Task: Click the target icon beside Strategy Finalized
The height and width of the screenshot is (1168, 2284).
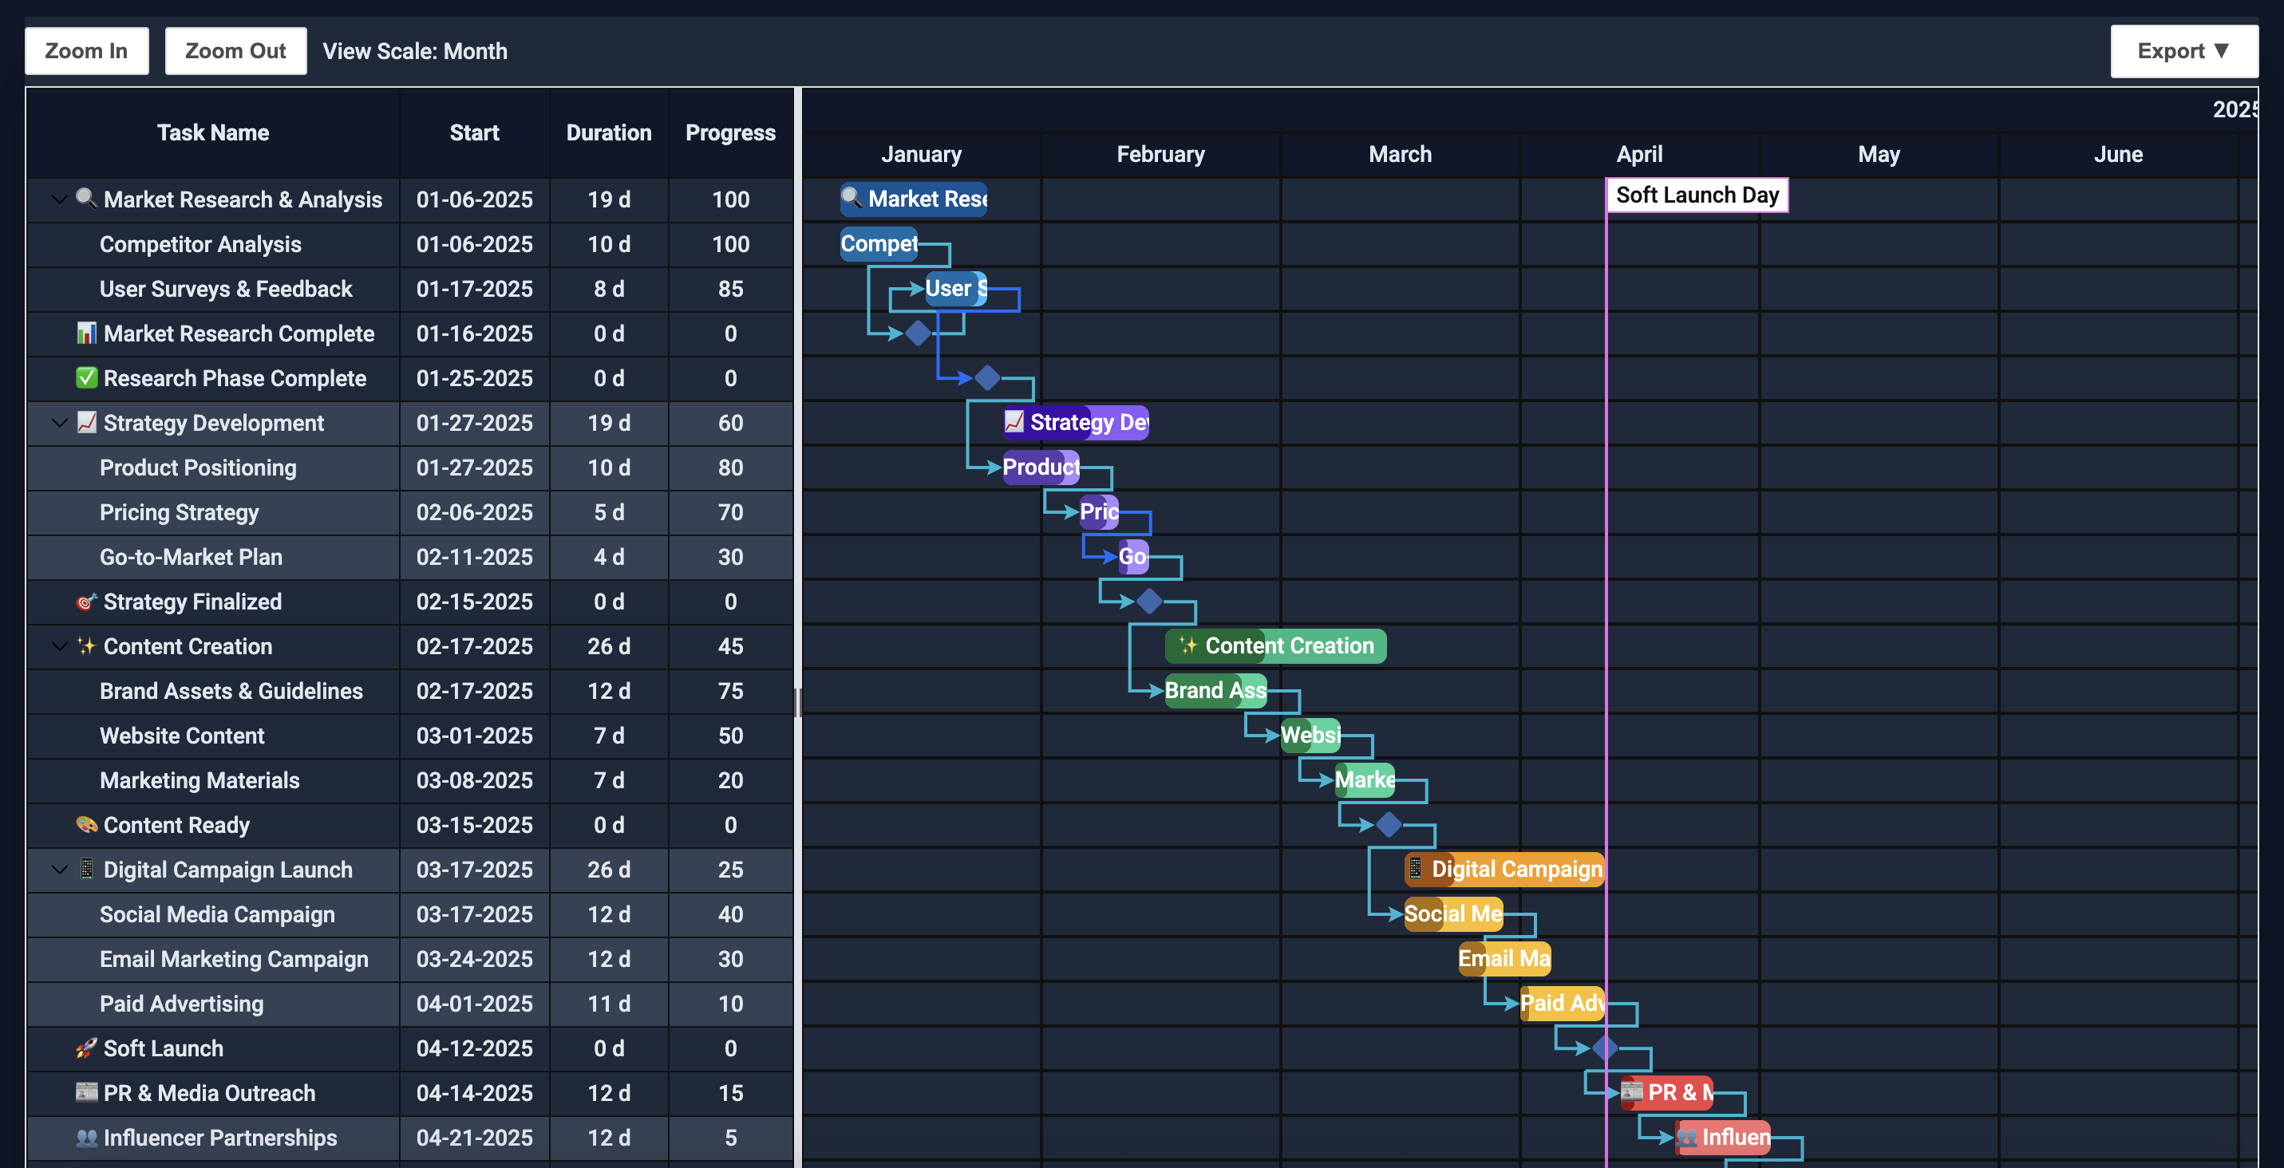Action: pos(85,602)
